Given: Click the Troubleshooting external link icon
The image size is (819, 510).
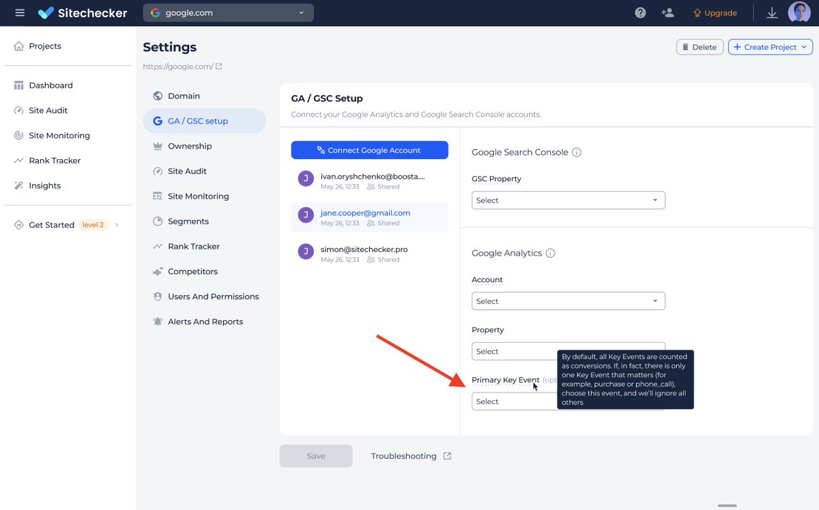Looking at the screenshot, I should 447,456.
